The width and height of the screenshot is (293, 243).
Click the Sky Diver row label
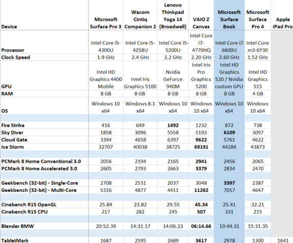[x=12, y=132]
